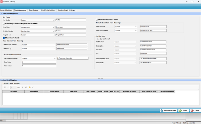Tick the Cut List Level checkbox

(x=98, y=39)
